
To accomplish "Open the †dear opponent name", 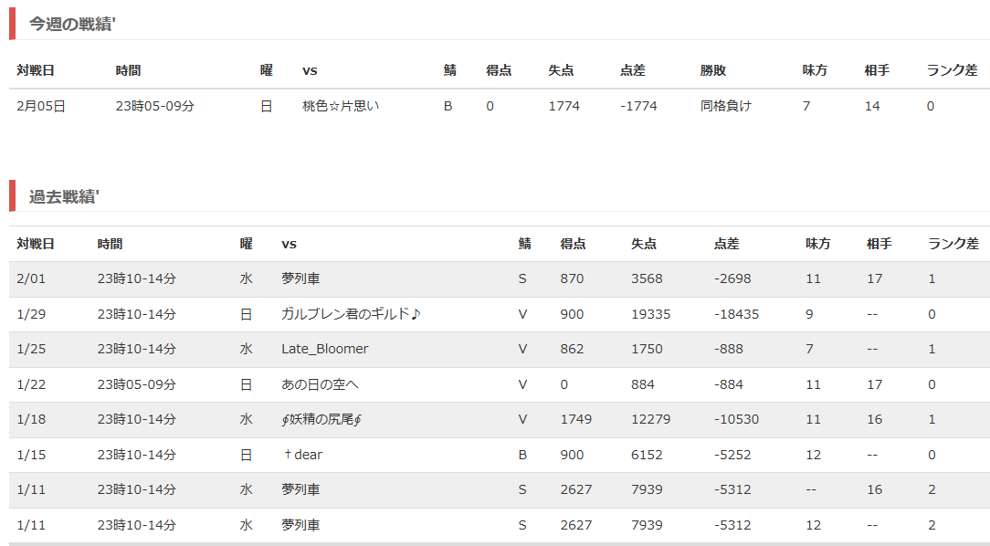I will pos(302,455).
